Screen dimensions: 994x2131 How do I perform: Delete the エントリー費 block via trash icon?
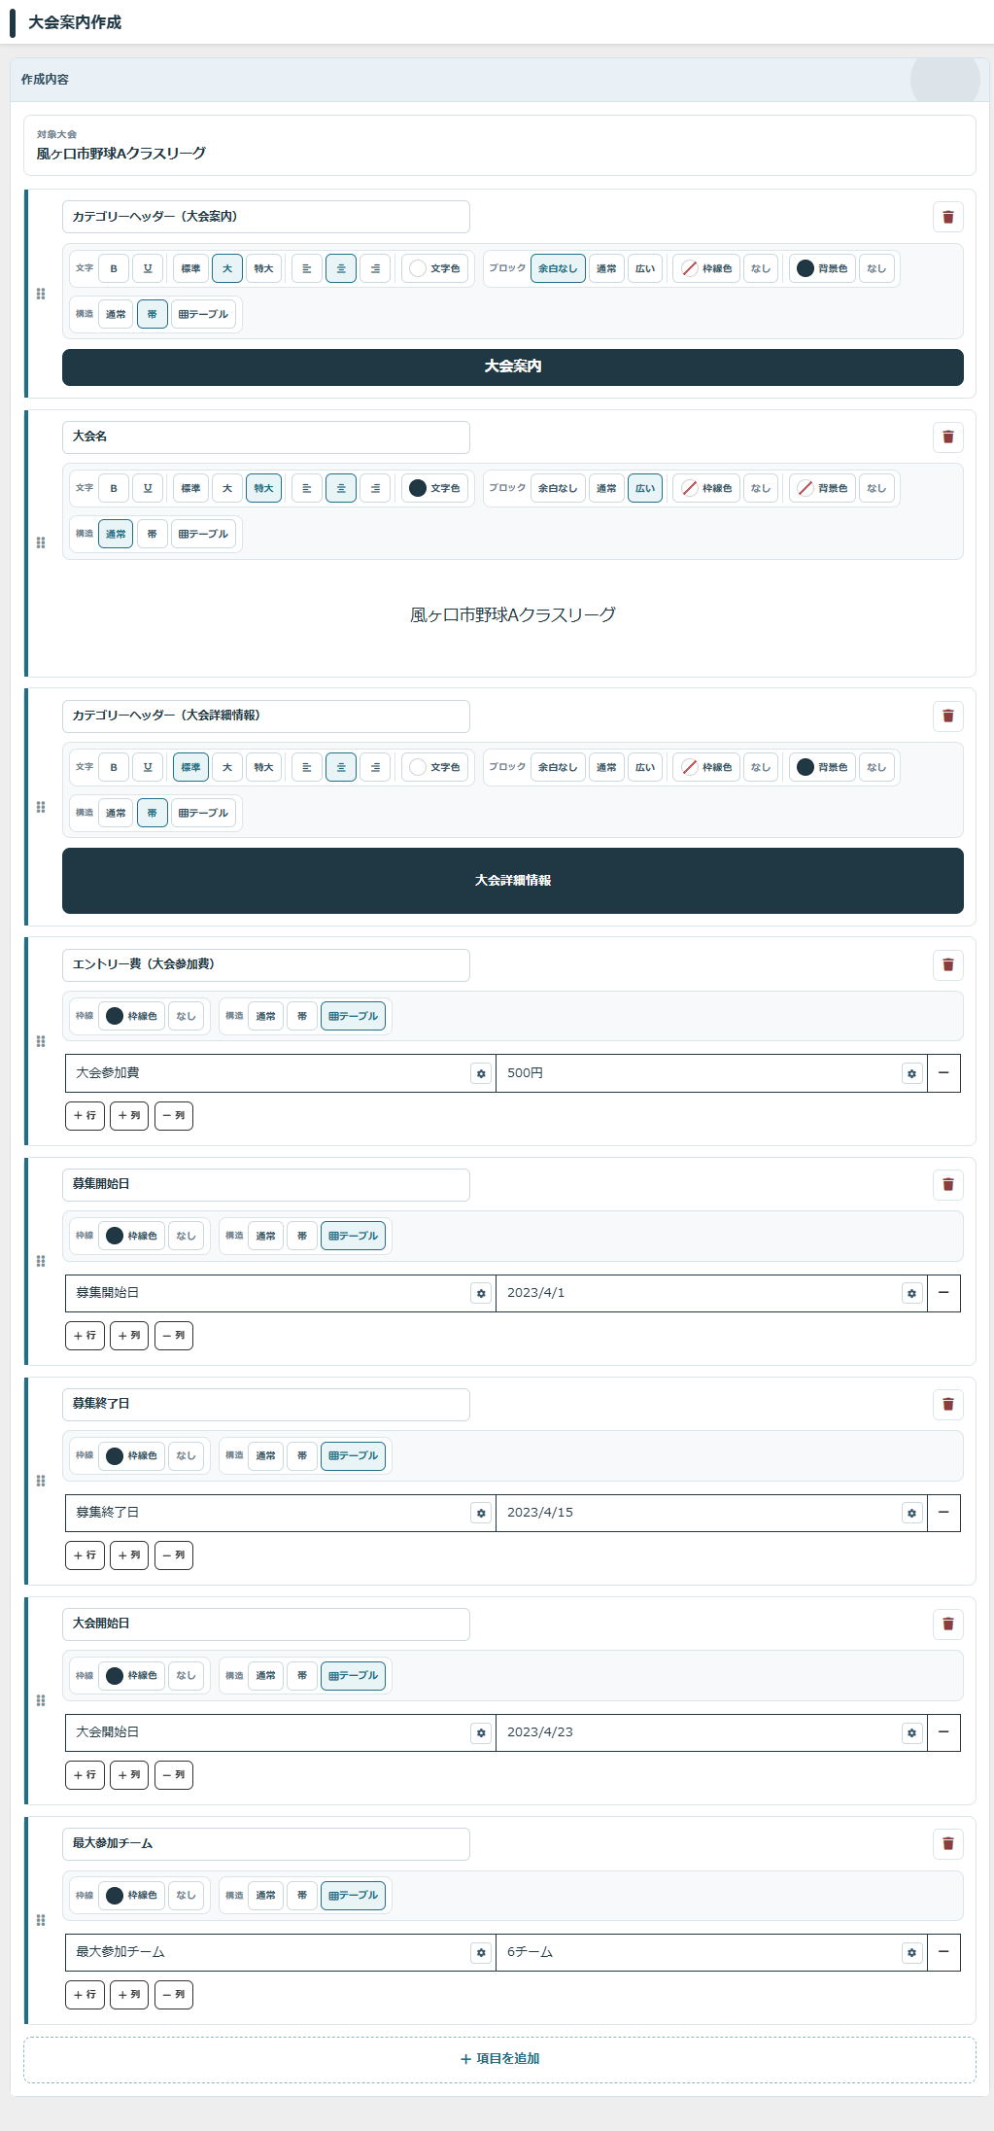pyautogui.click(x=947, y=964)
